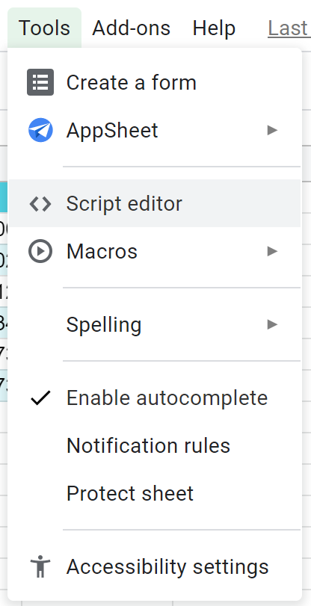Select the Spelling menu entry
Image resolution: width=311 pixels, height=606 pixels.
[x=155, y=324]
